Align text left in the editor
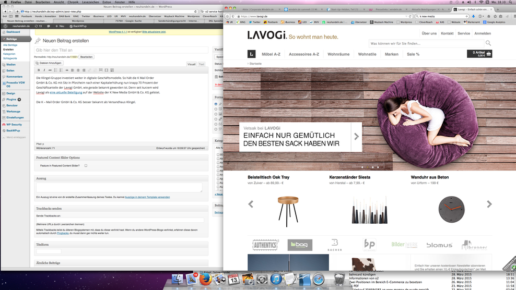The width and height of the screenshot is (516, 290). pyautogui.click(x=73, y=70)
